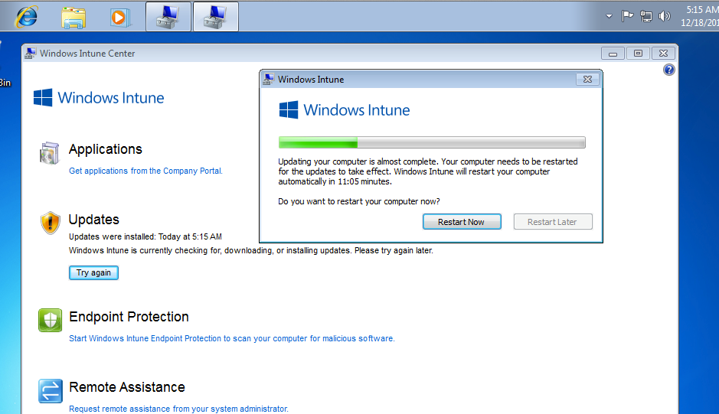
Task: Click Restart Now button
Action: click(462, 221)
